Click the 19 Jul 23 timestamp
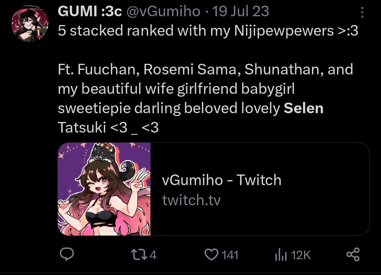This screenshot has width=381, height=275. click(x=241, y=11)
